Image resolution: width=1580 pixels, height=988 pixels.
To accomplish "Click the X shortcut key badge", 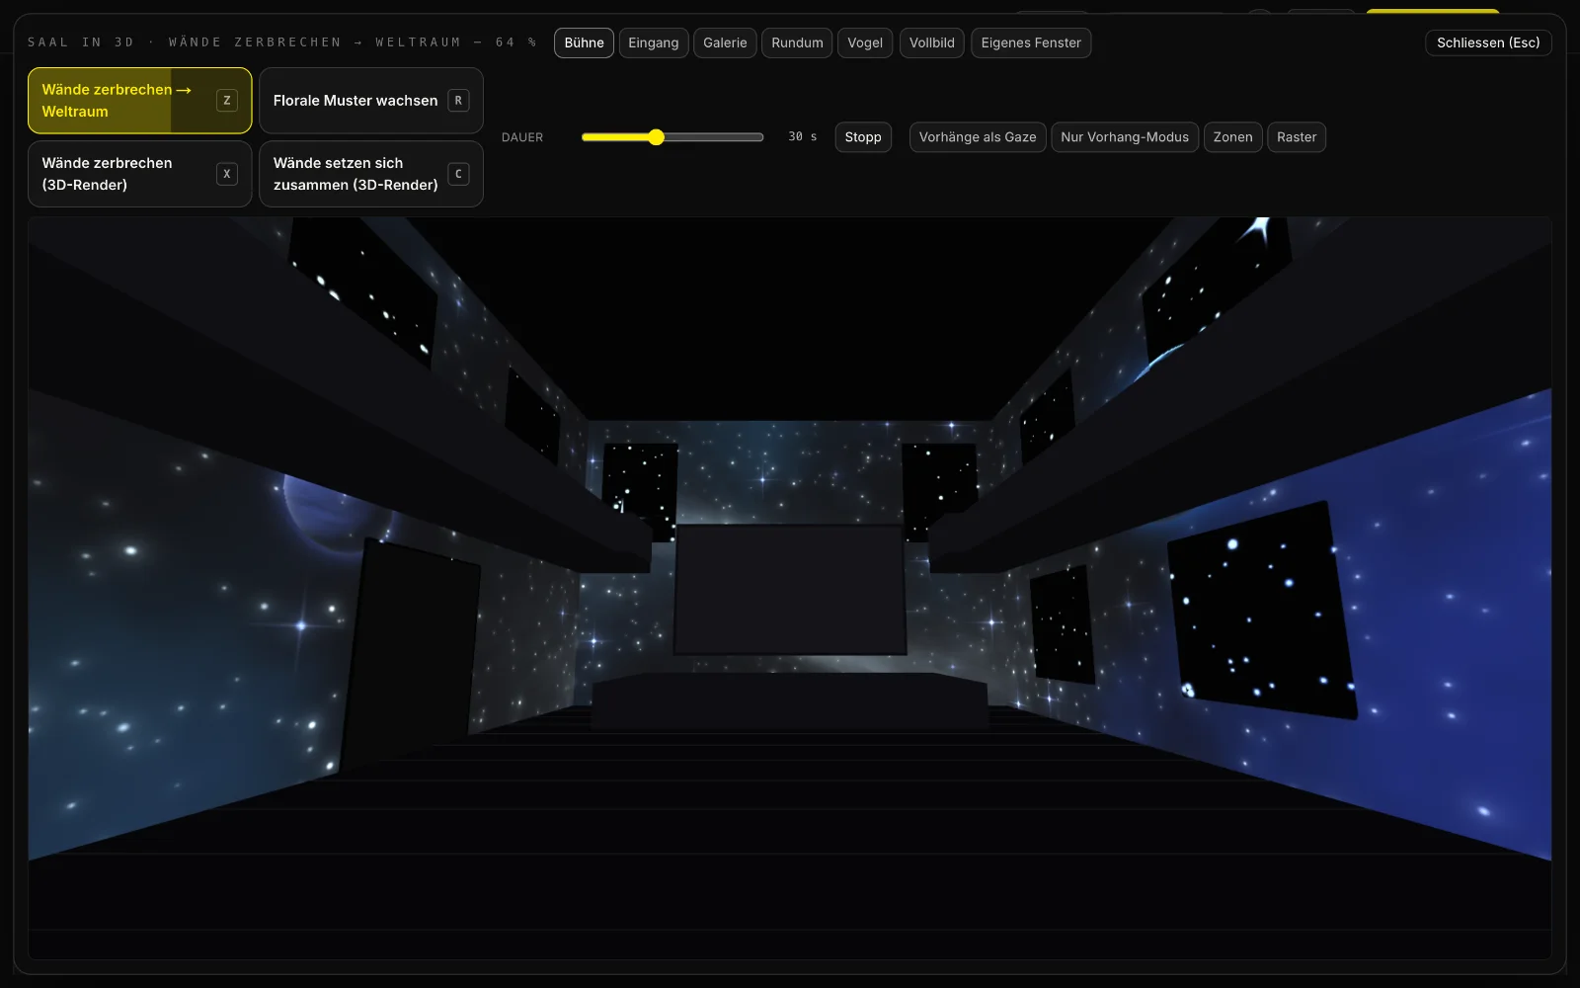I will pyautogui.click(x=227, y=174).
